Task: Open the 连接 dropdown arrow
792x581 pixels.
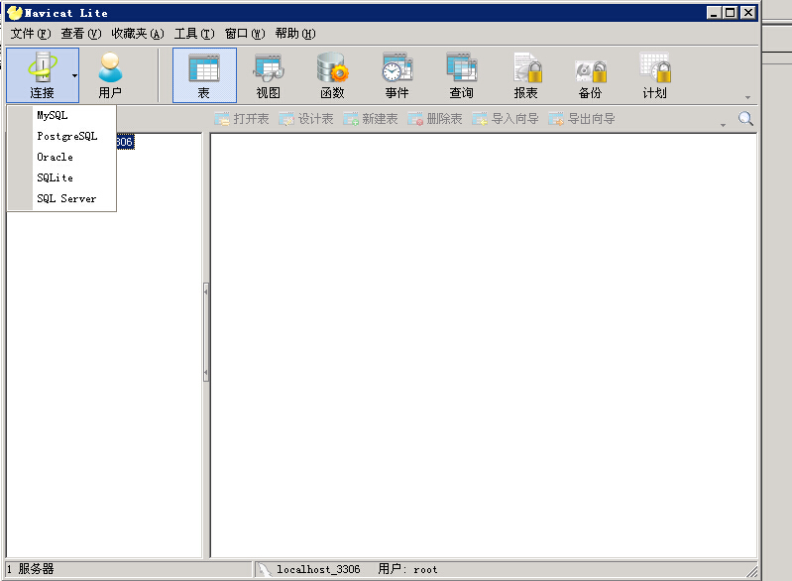Action: [74, 75]
